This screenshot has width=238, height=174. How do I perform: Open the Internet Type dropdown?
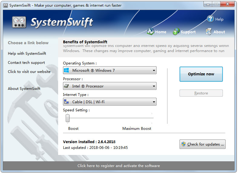(x=154, y=102)
